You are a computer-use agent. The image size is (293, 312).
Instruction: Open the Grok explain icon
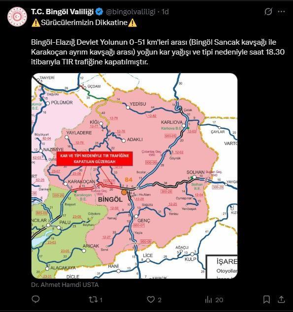268,11
